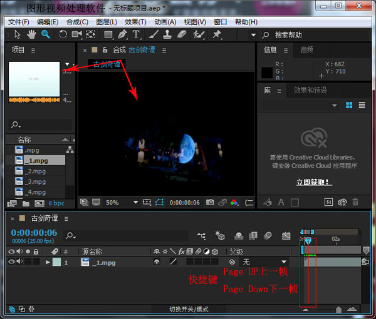Select the Rotation tool

coord(63,34)
